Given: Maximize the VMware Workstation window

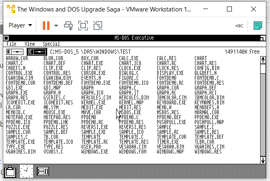Looking at the screenshot, I should tap(229, 9).
